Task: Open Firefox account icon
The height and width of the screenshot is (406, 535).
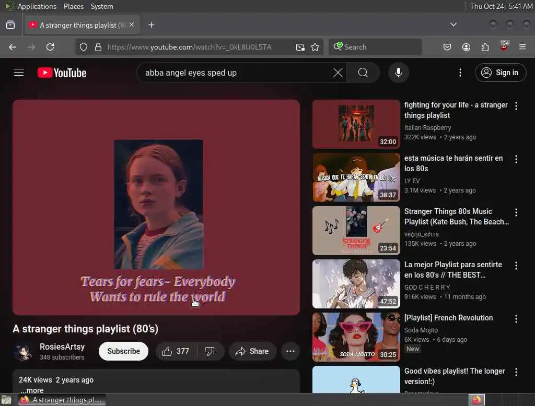Action: (466, 47)
